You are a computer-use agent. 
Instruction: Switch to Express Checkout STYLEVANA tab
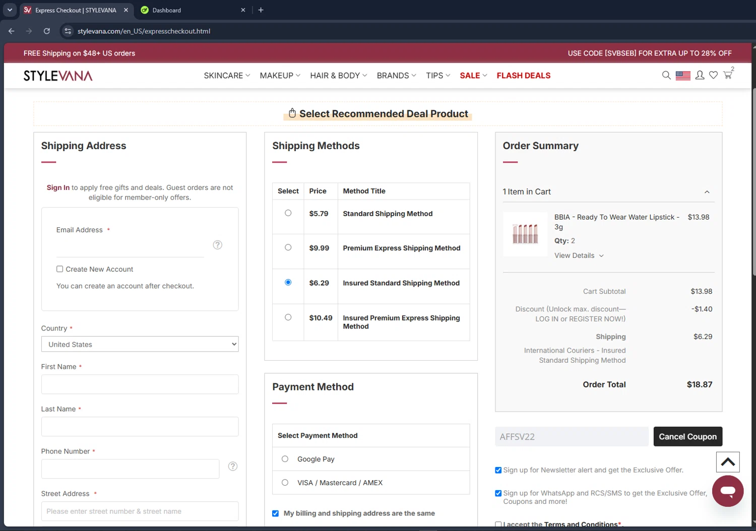(76, 10)
